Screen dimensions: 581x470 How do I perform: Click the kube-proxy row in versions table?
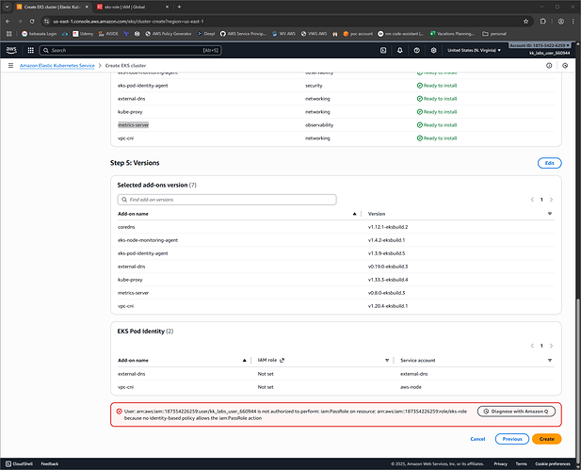[336, 280]
